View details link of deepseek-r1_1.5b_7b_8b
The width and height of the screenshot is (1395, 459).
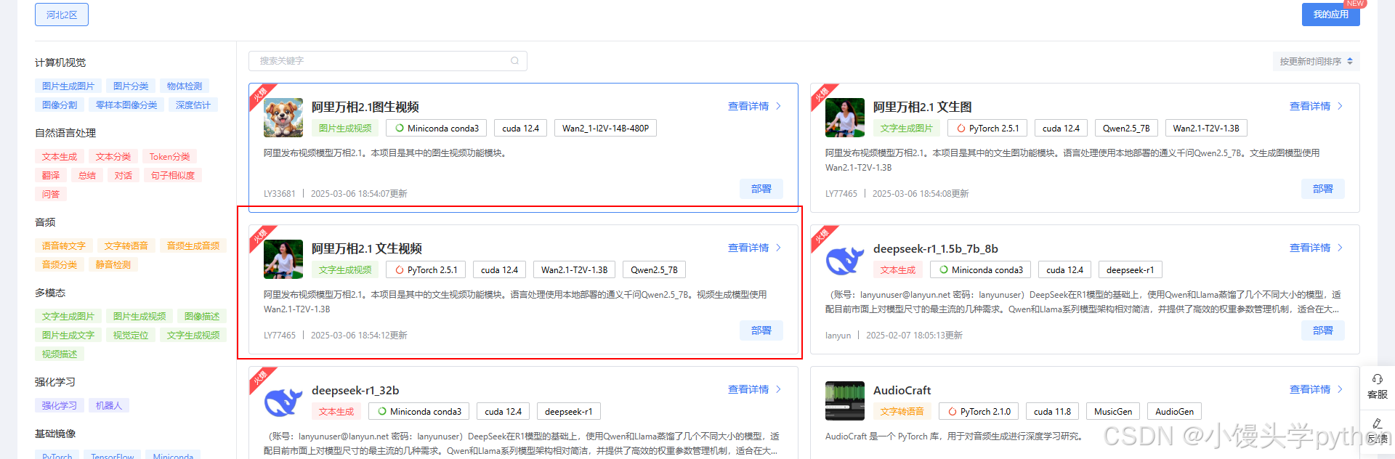point(1310,248)
